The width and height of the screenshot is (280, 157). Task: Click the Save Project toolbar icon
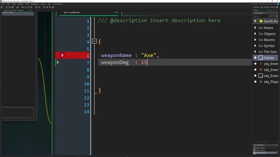(x=12, y=7)
